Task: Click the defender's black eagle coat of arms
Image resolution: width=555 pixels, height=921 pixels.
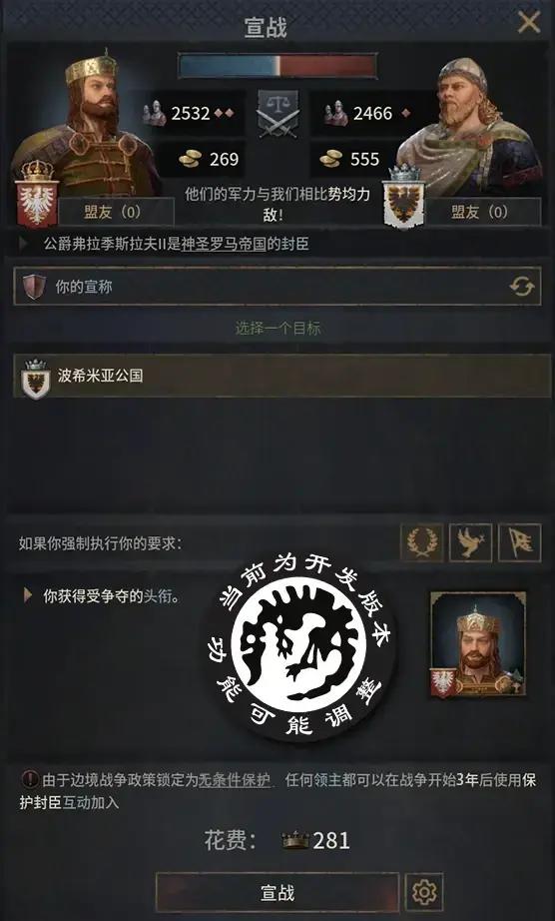Action: click(403, 203)
